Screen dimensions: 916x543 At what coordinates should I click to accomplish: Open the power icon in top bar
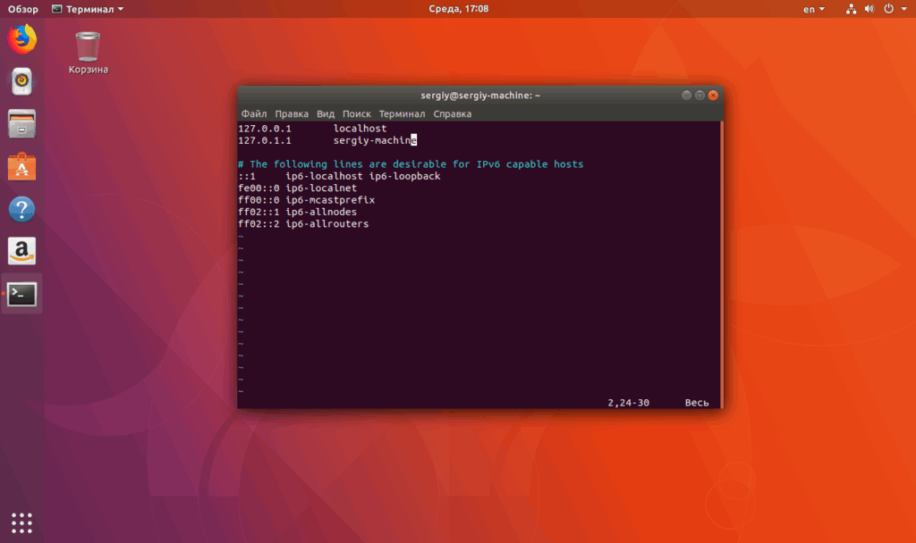tap(888, 9)
